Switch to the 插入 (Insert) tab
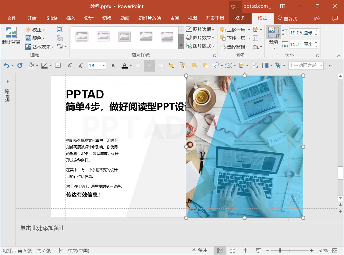344x255 pixels. click(71, 18)
